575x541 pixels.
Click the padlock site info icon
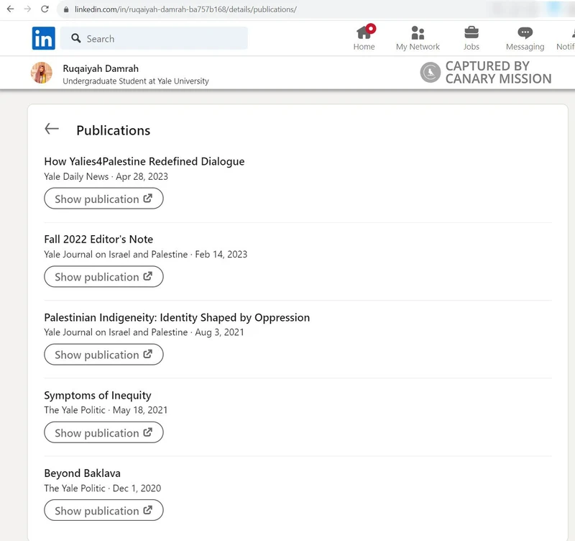(66, 9)
